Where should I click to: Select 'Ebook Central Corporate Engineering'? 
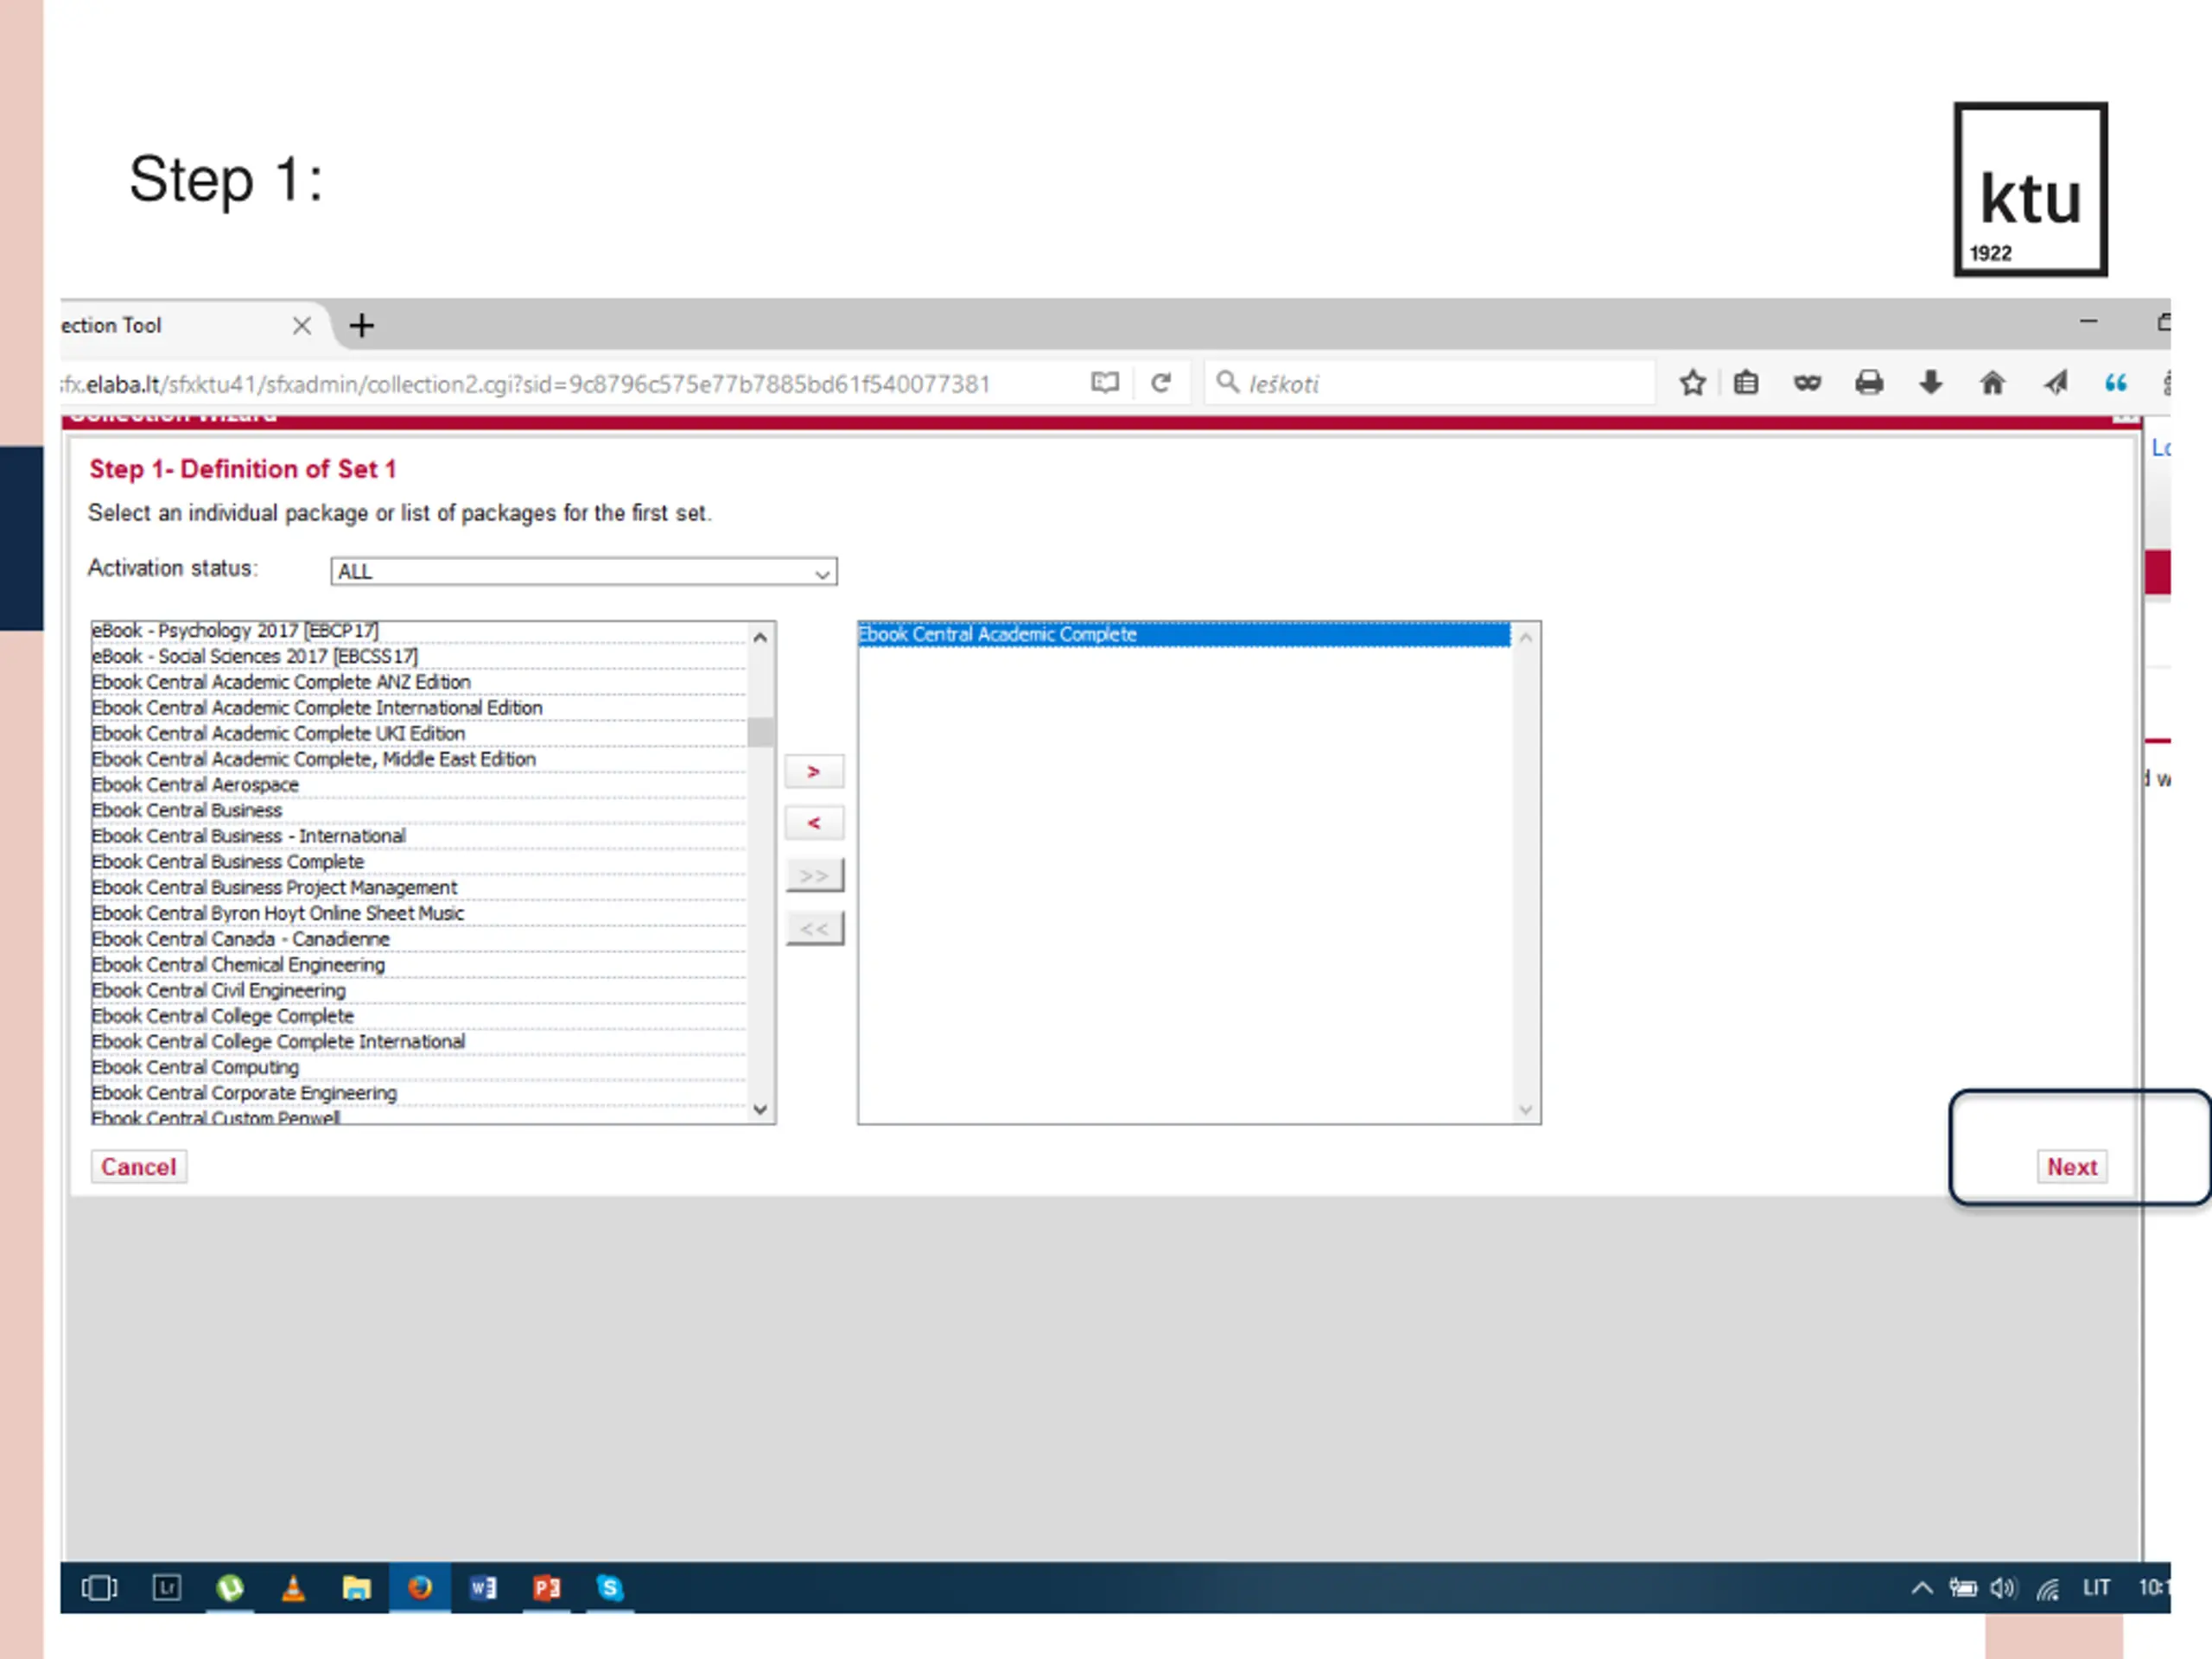(x=418, y=1094)
